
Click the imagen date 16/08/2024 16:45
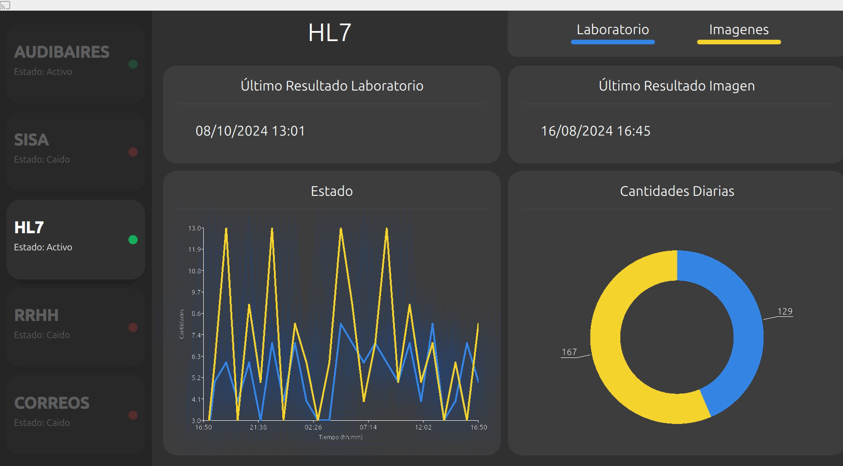point(595,131)
